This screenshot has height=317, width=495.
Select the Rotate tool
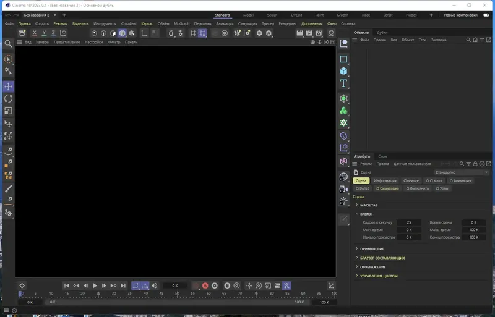8,99
